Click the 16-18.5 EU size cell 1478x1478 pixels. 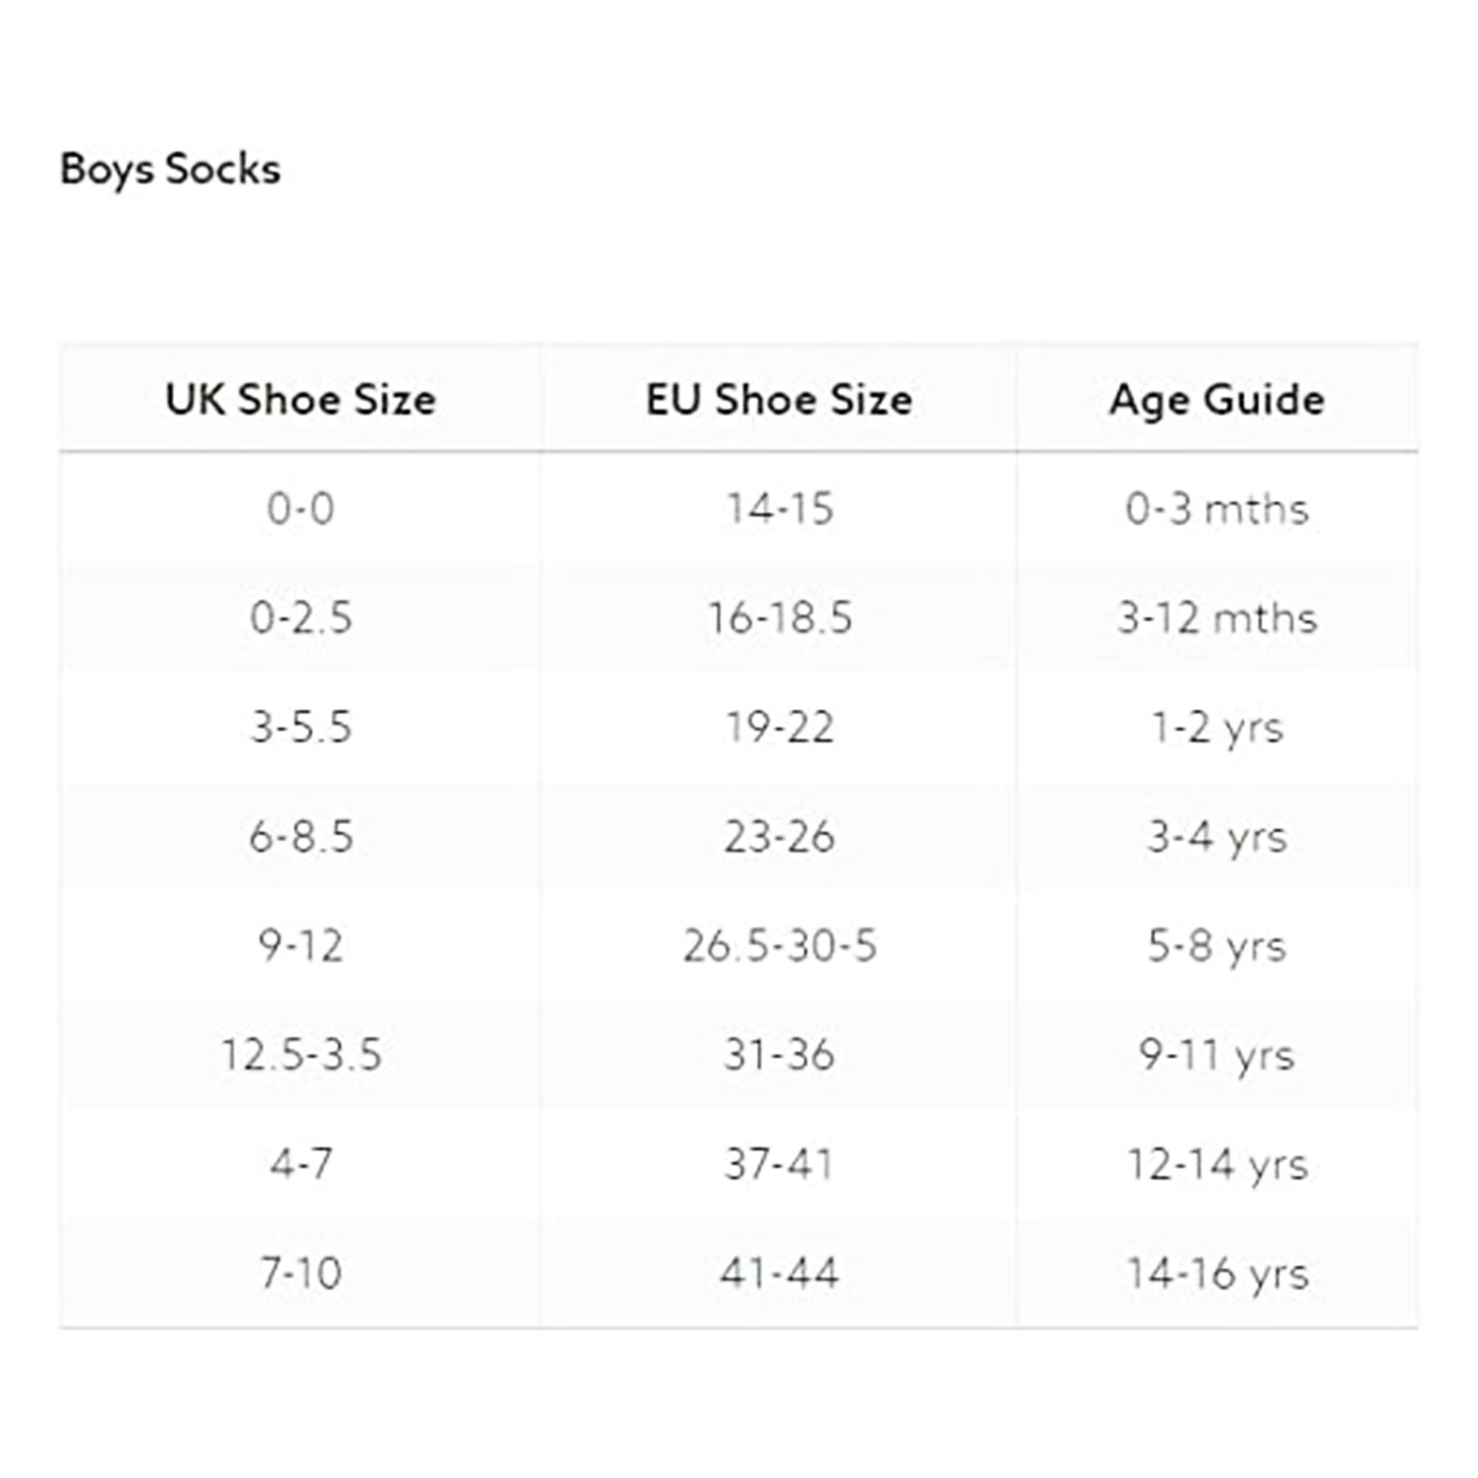(779, 618)
